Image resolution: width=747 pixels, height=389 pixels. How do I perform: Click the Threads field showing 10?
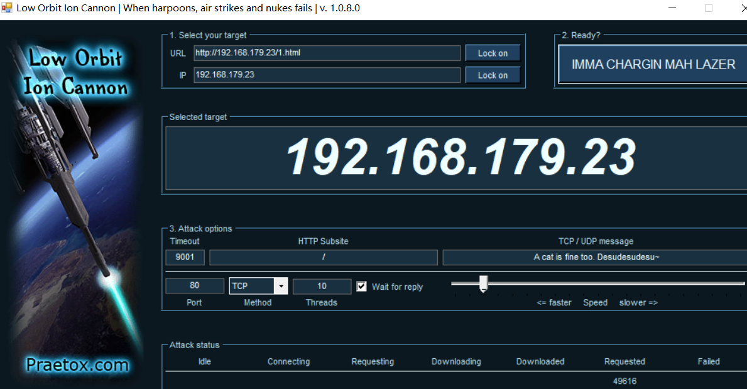322,286
